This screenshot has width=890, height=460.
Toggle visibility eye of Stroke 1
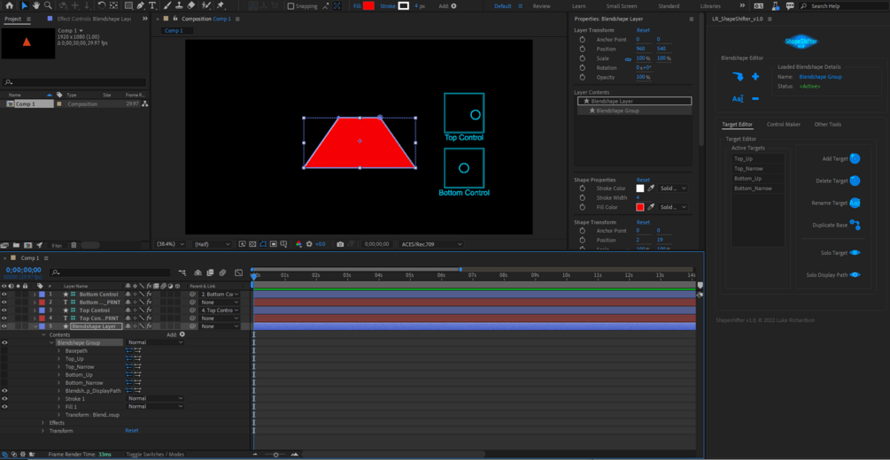(x=4, y=399)
